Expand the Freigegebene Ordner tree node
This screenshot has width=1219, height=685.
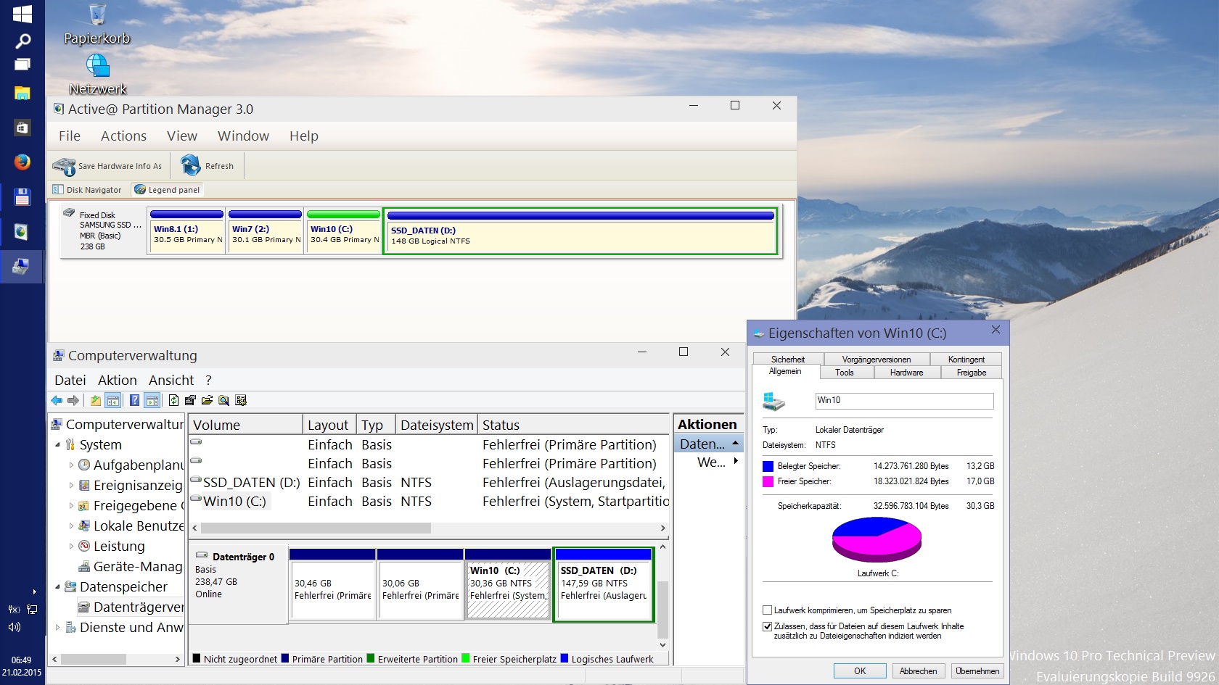point(71,505)
